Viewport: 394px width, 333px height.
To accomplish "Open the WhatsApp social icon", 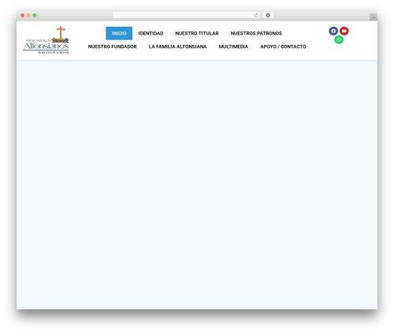I will [x=339, y=39].
